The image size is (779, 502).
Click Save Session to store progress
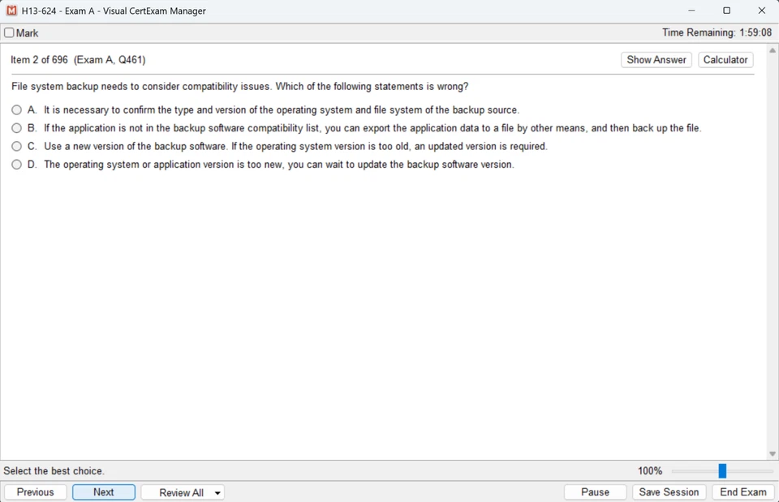click(x=669, y=491)
